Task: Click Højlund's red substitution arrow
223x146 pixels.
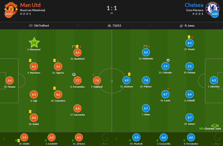Action: pos(93,74)
